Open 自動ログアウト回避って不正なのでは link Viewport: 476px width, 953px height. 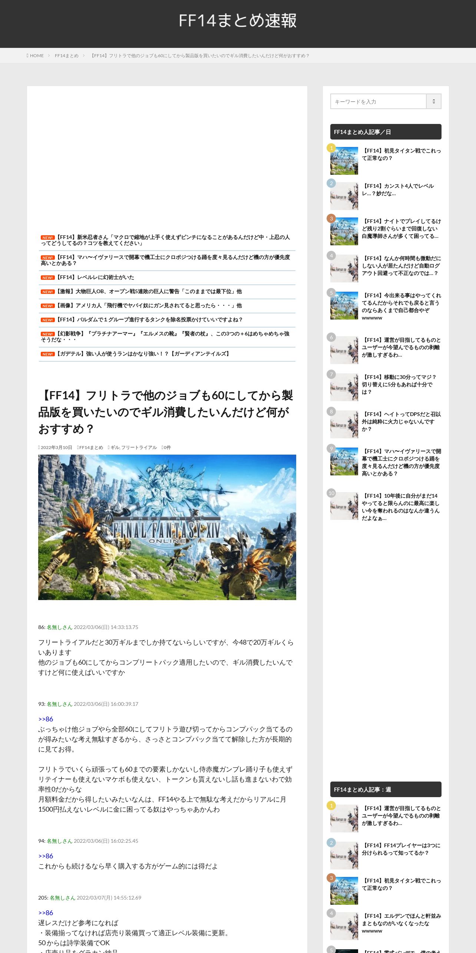(401, 266)
